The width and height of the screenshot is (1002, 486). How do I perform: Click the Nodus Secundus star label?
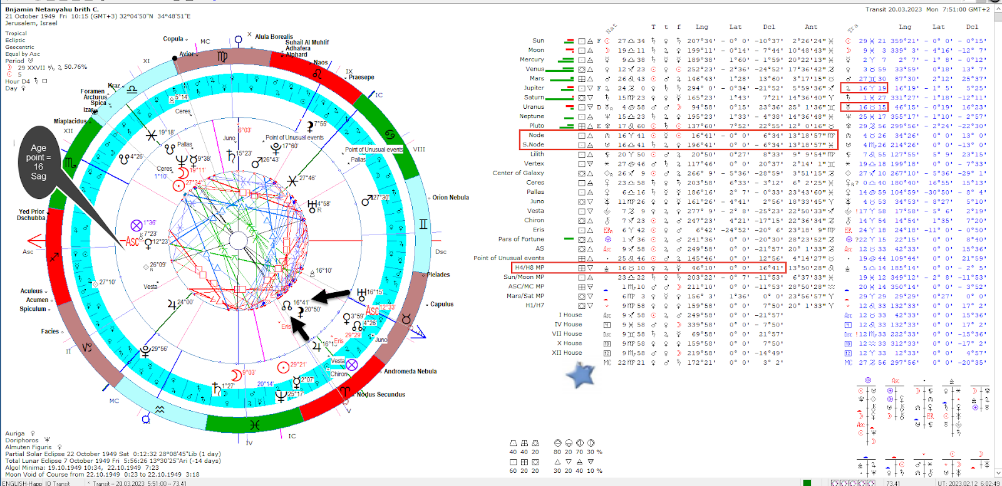coord(381,395)
